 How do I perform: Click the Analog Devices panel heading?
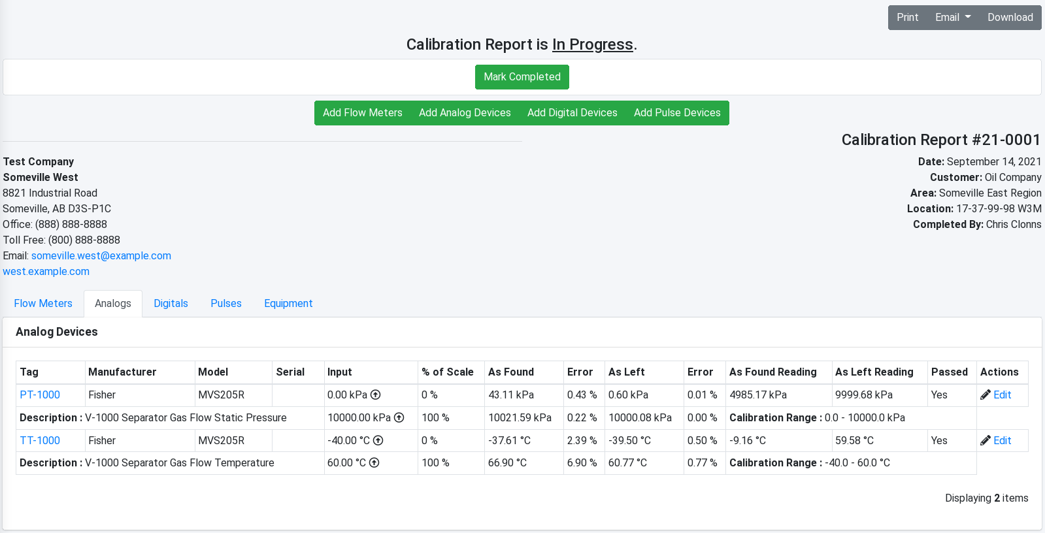coord(57,332)
